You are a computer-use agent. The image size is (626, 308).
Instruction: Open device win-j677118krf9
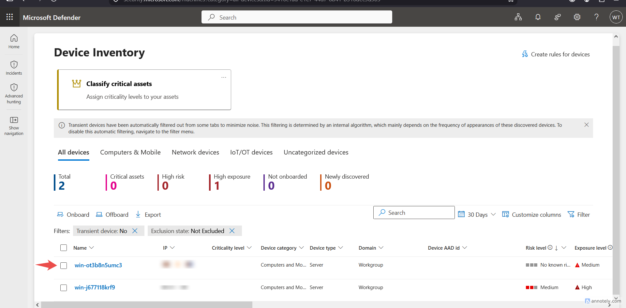tap(95, 287)
